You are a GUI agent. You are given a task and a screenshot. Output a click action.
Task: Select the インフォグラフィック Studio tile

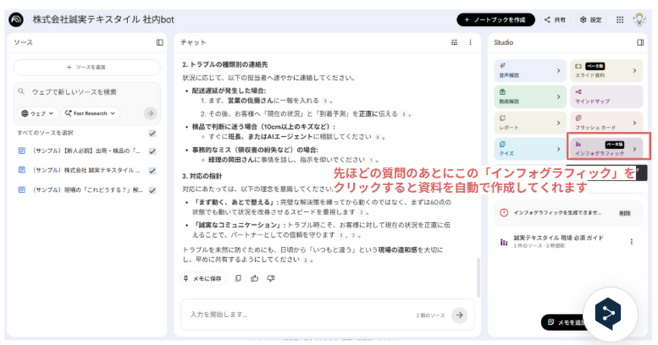606,148
